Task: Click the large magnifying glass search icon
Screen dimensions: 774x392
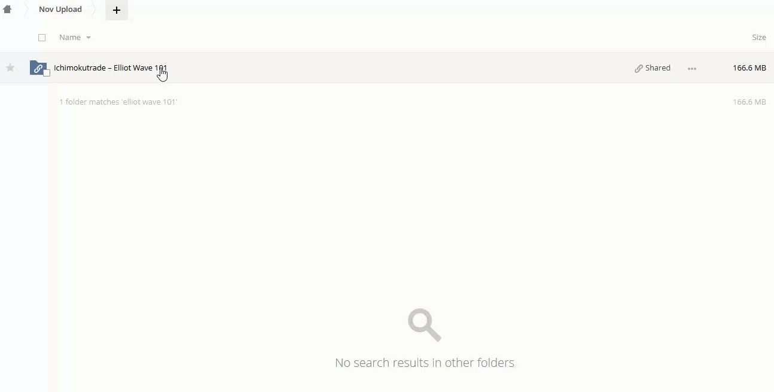Action: 425,325
